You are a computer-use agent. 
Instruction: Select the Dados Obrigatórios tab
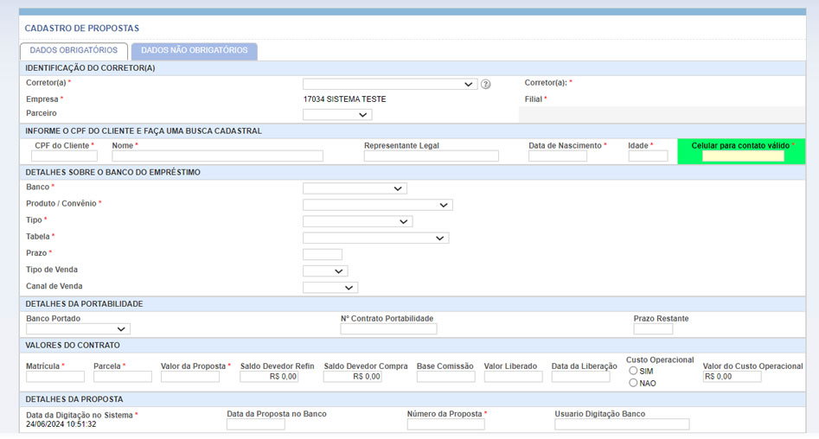tap(74, 51)
